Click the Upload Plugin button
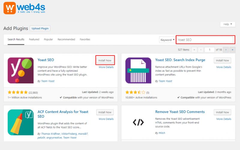The image size is (240, 150). [40, 28]
